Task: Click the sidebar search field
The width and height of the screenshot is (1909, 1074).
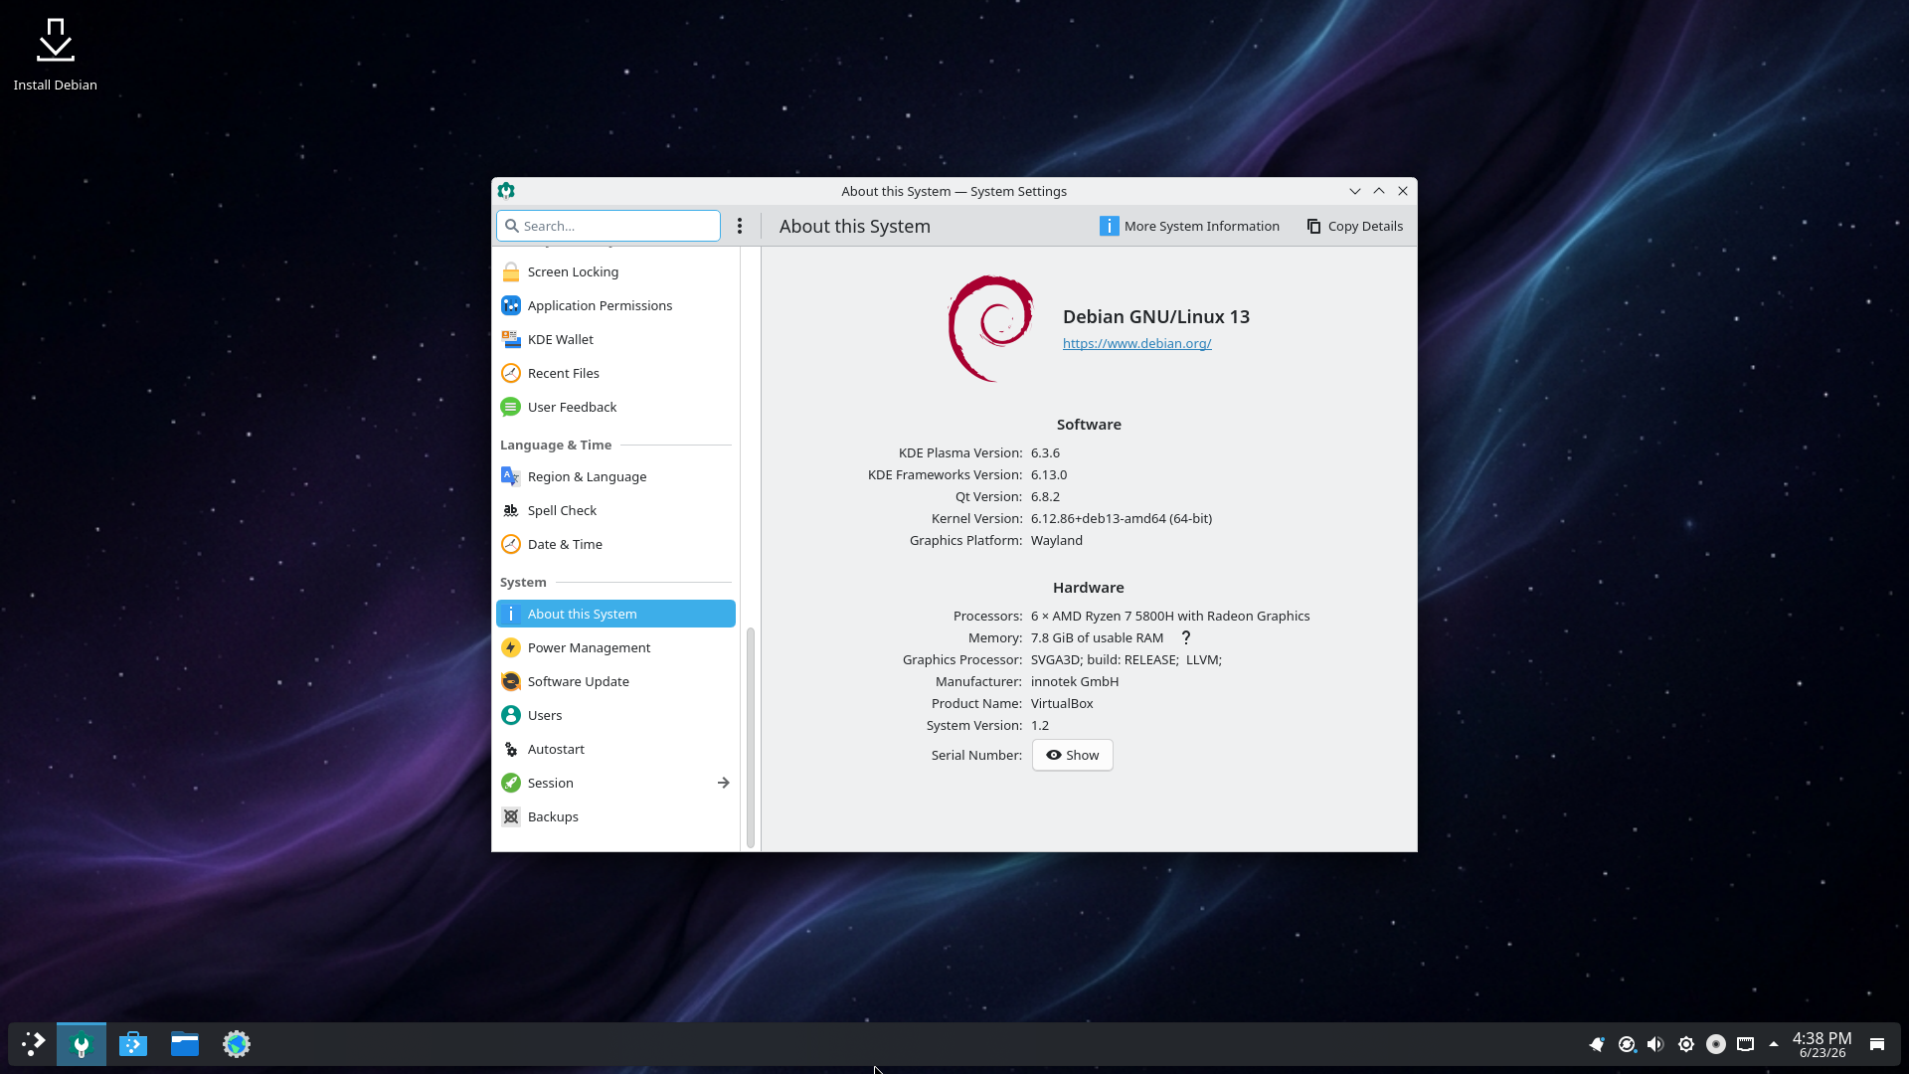Action: coord(608,226)
